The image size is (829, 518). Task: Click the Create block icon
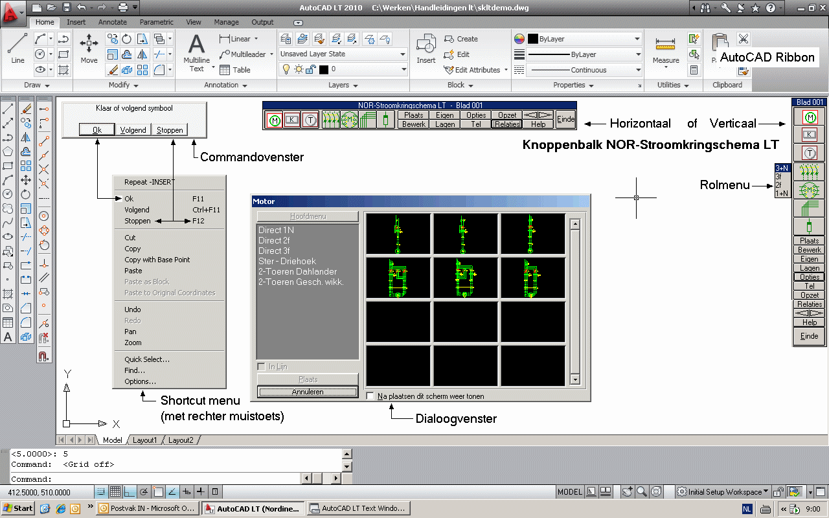(460, 39)
